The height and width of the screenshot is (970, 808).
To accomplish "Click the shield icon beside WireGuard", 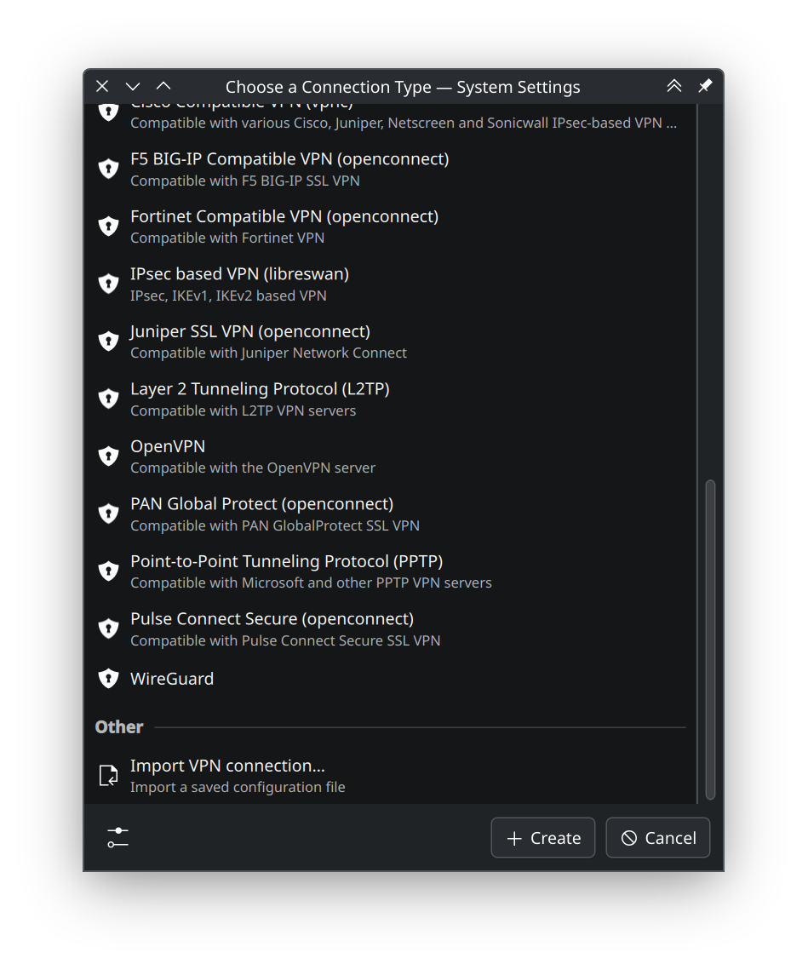I will pos(108,679).
